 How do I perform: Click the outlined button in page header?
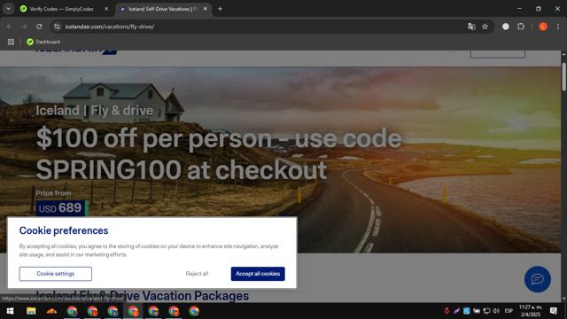click(x=498, y=54)
